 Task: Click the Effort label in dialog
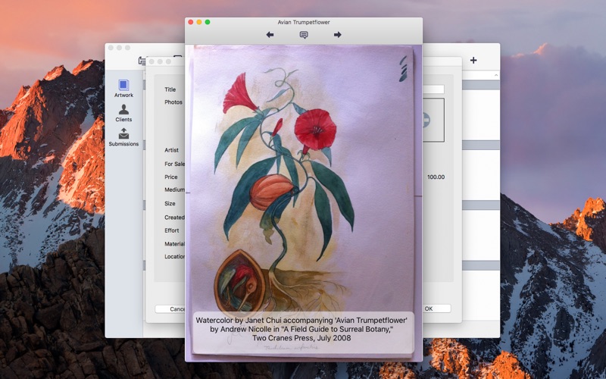pyautogui.click(x=172, y=230)
